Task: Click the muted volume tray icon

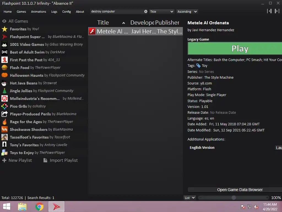Action: [x=256, y=207]
